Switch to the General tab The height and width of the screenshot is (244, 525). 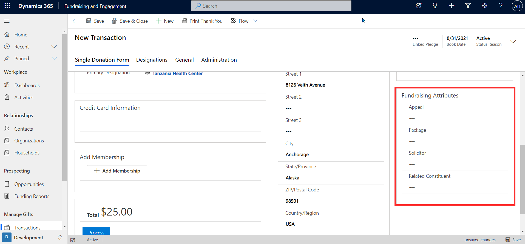coord(185,60)
